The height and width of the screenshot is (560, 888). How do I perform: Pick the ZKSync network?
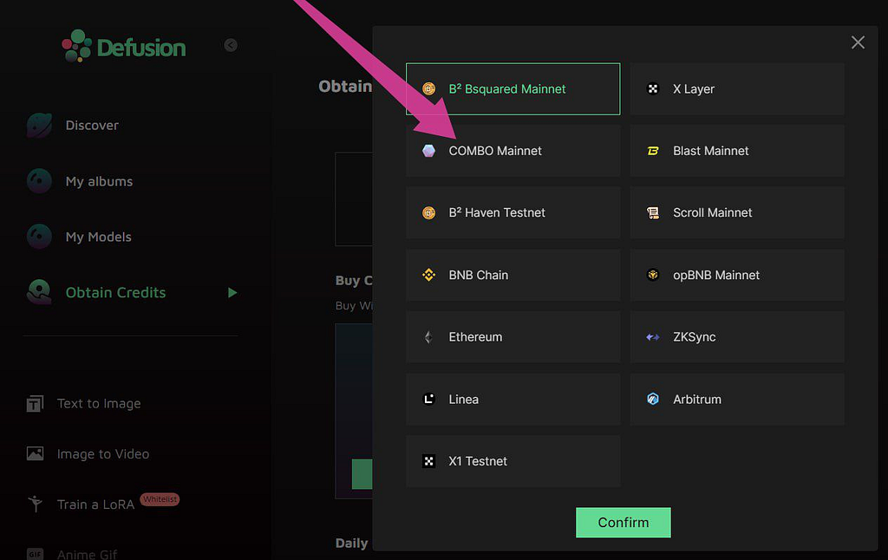coord(737,337)
